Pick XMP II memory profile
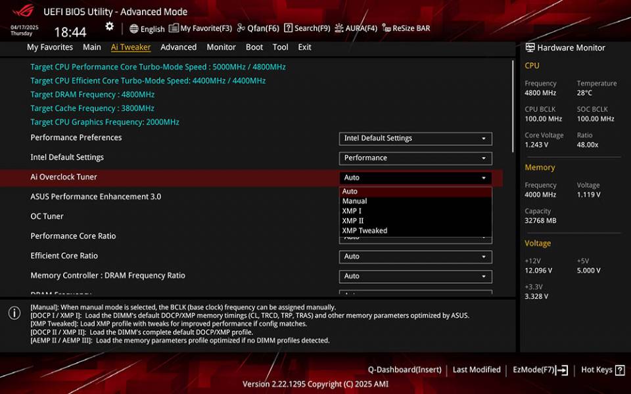The width and height of the screenshot is (631, 394). [353, 221]
